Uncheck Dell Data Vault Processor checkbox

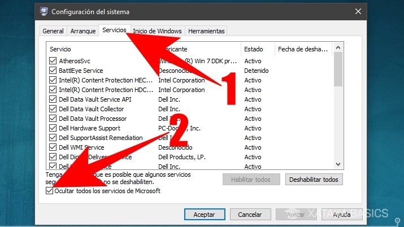pyautogui.click(x=53, y=119)
